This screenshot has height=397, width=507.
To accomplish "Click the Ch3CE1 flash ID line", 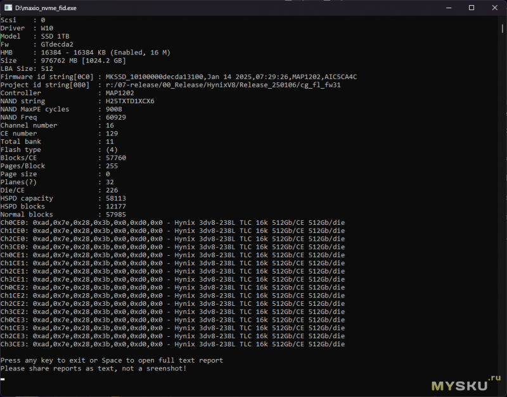I will tap(172, 279).
